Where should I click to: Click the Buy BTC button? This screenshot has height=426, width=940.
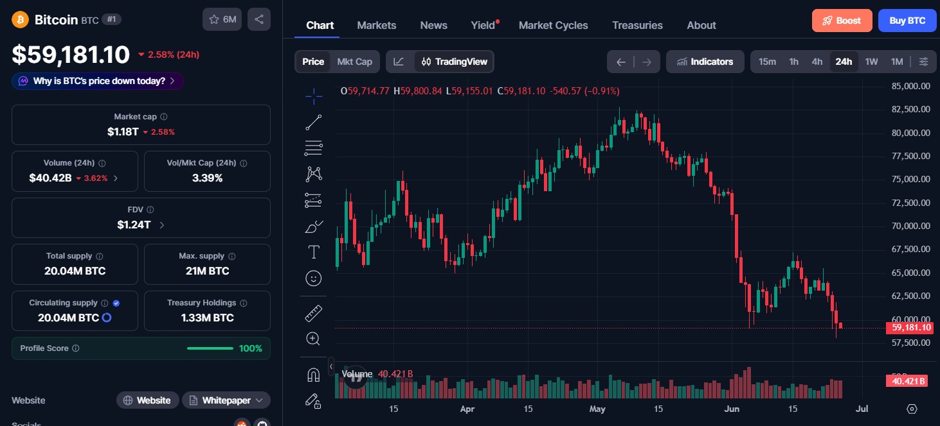(x=907, y=21)
